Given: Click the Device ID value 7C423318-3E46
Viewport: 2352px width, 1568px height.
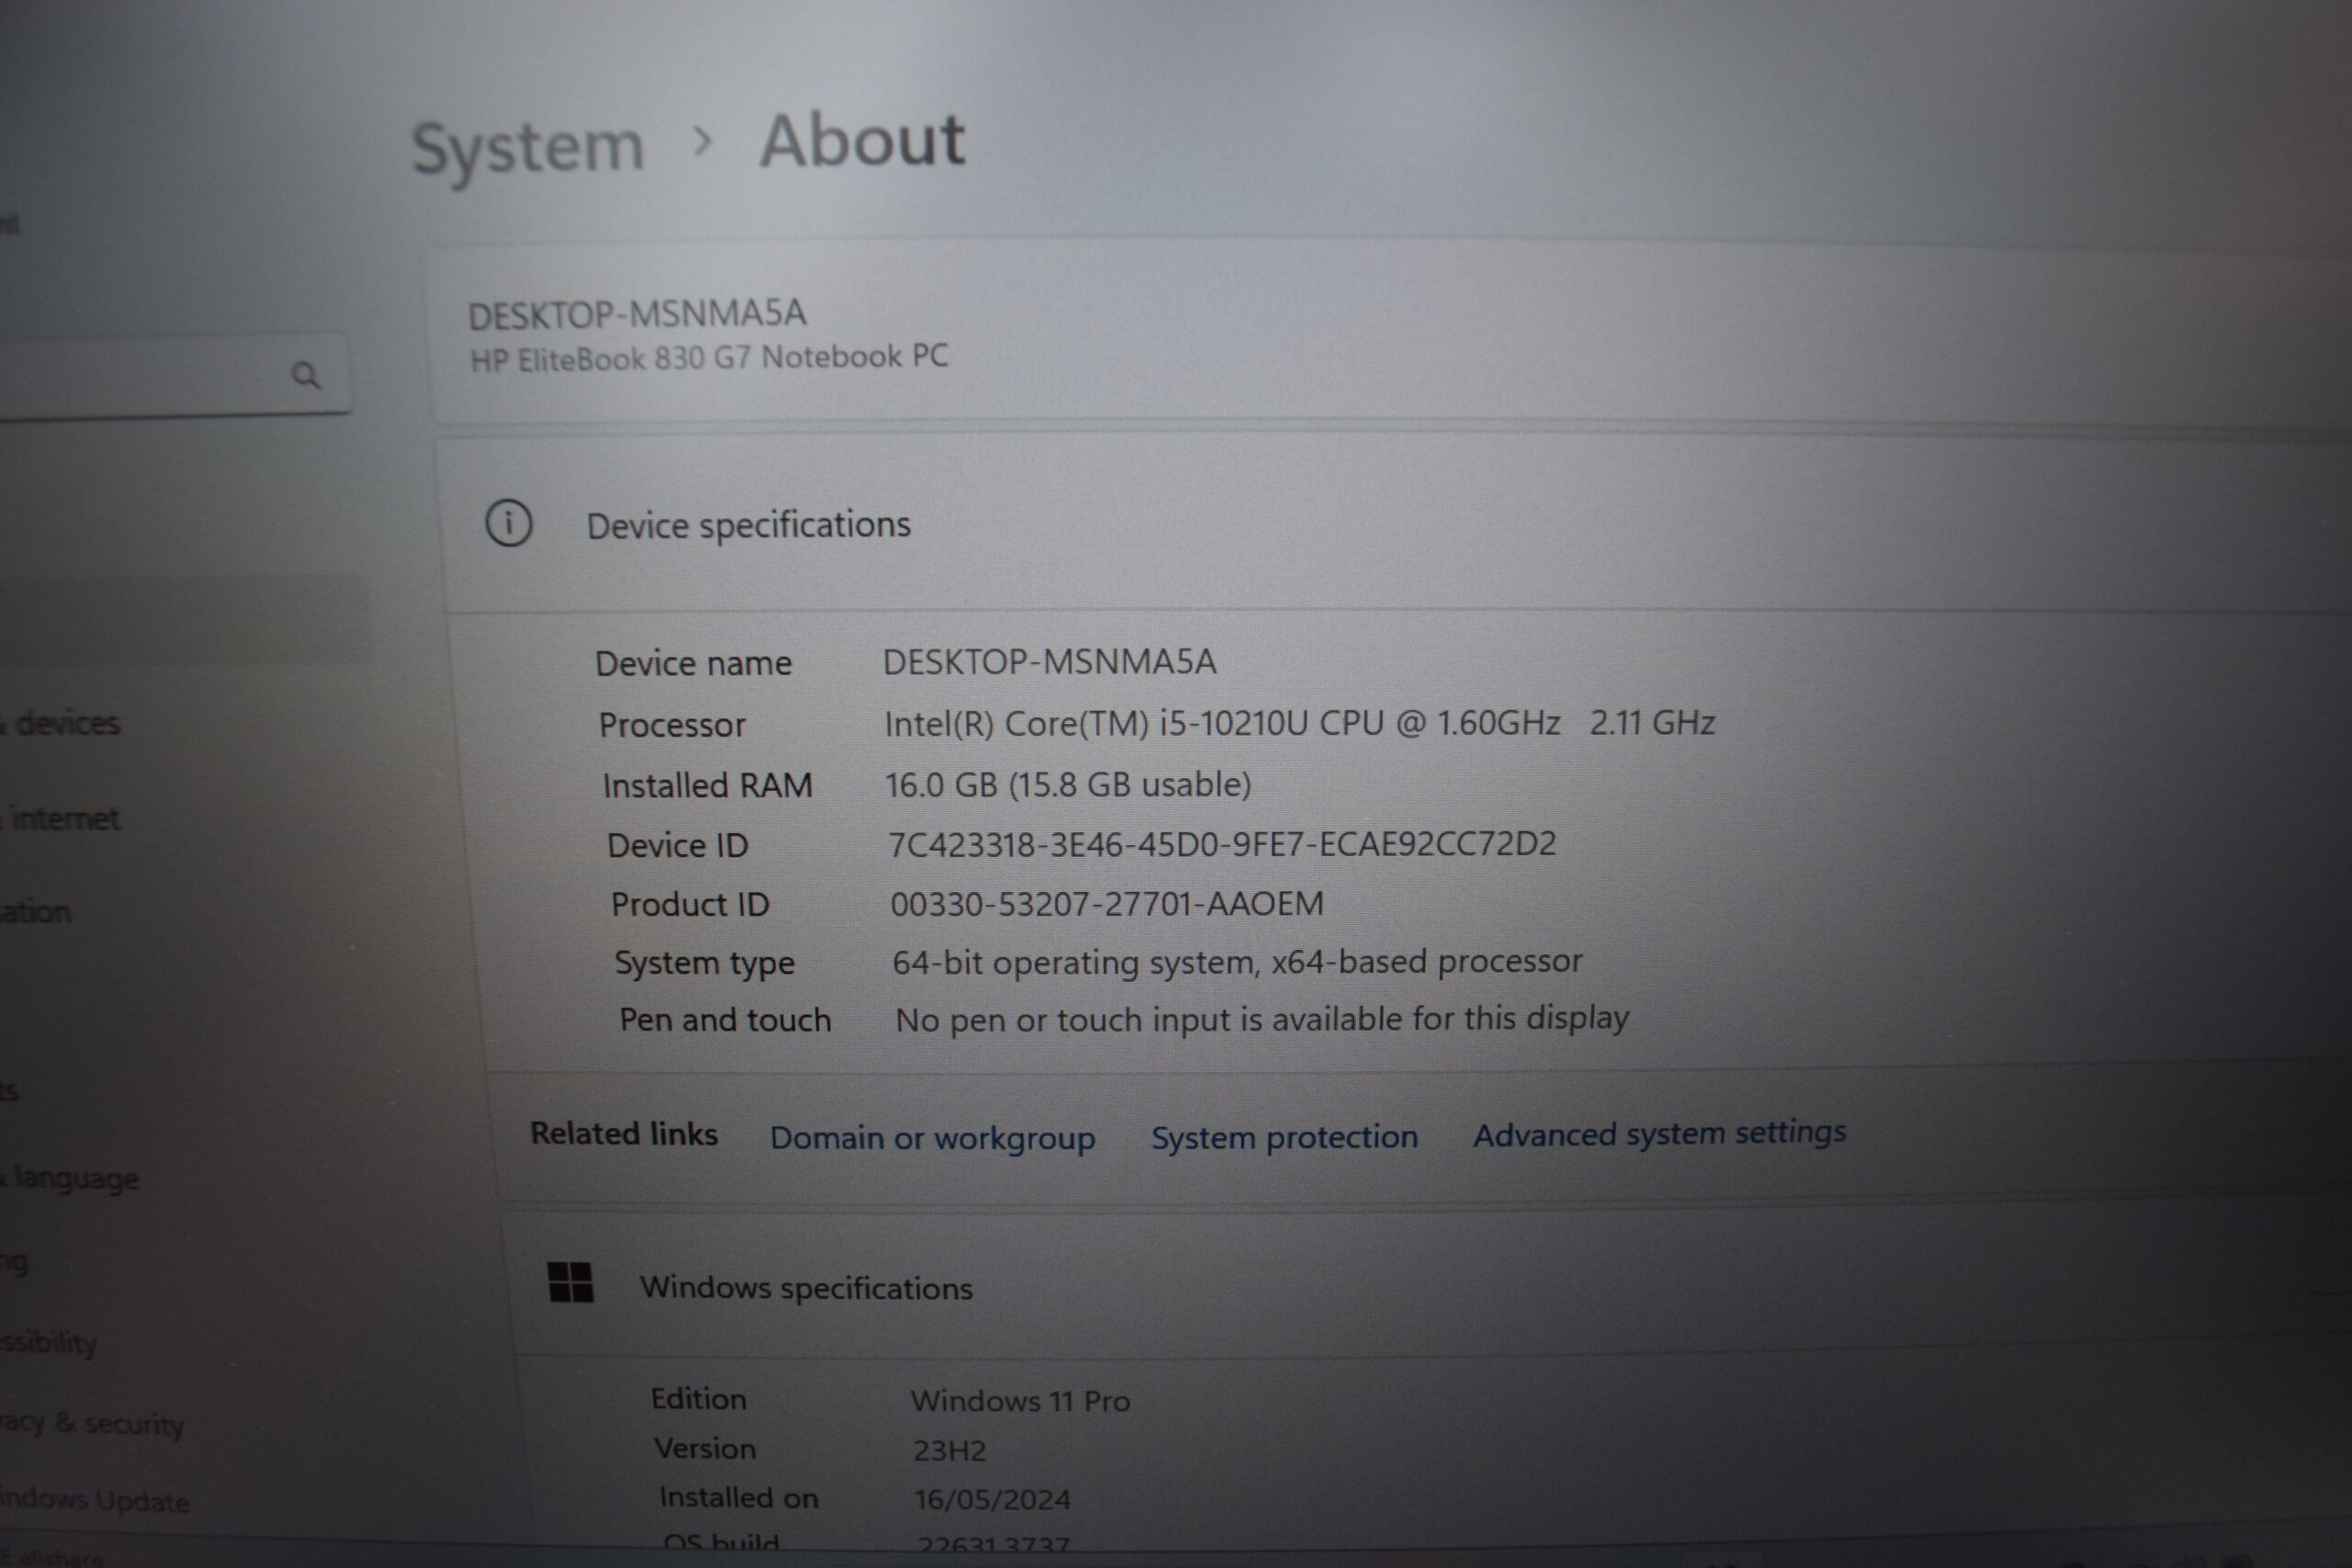Looking at the screenshot, I should click(x=1222, y=845).
